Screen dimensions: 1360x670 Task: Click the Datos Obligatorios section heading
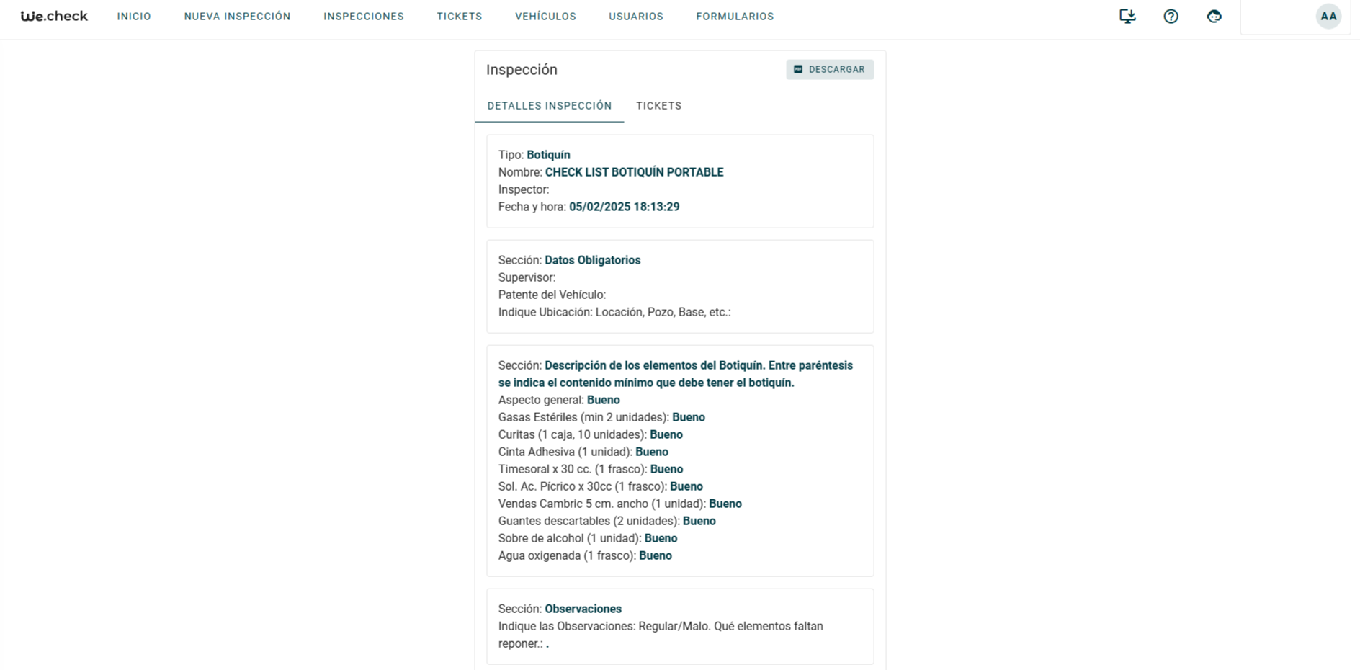click(592, 260)
